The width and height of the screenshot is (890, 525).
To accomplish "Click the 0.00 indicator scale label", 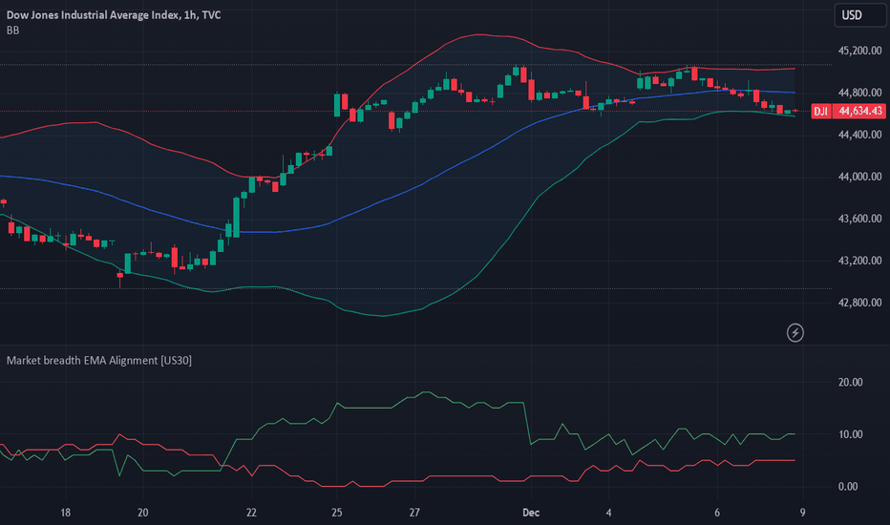I will pyautogui.click(x=848, y=487).
